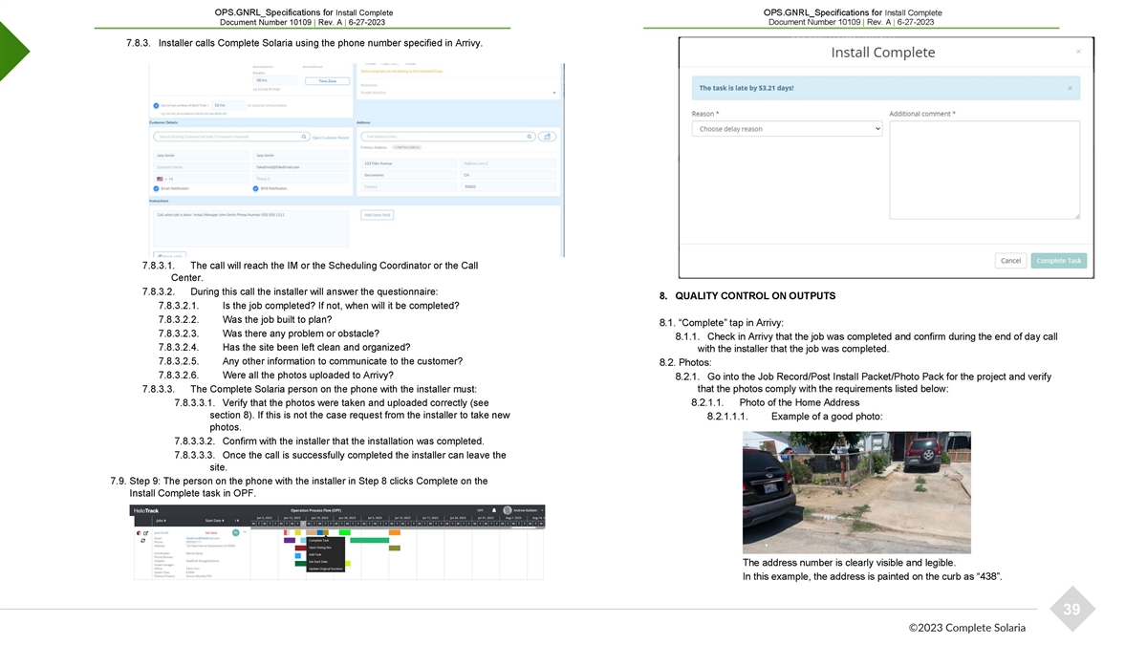Click into the Additional comment text area

(984, 170)
